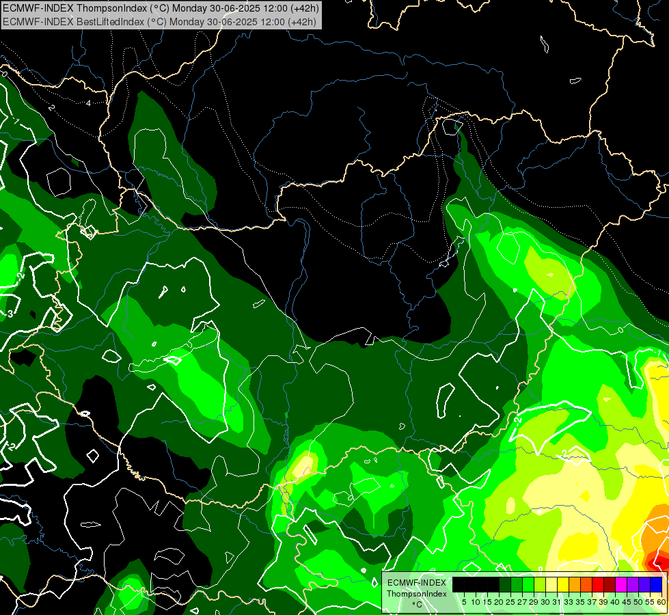Viewport: 669px width, 615px height.
Task: Pick the purple 45–50 legend swatch
Action: click(633, 584)
